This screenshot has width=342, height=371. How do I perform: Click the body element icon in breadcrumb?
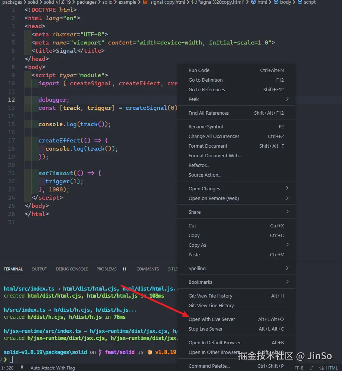(x=276, y=2)
